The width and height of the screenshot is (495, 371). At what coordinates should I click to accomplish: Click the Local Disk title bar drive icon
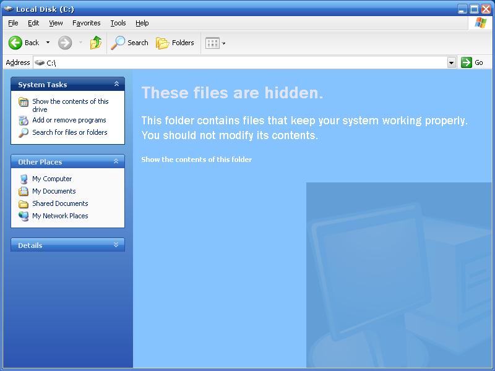coord(8,9)
